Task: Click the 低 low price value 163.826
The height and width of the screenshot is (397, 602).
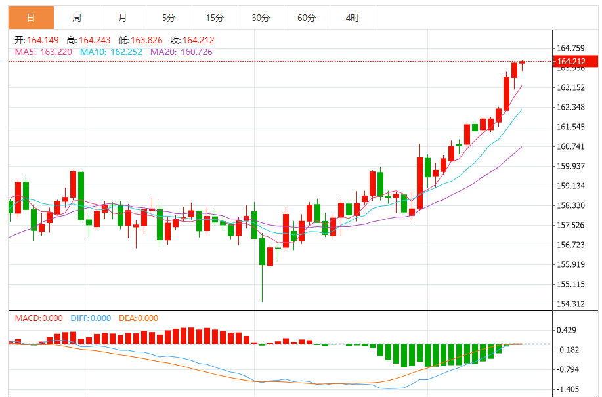Action: click(x=146, y=40)
